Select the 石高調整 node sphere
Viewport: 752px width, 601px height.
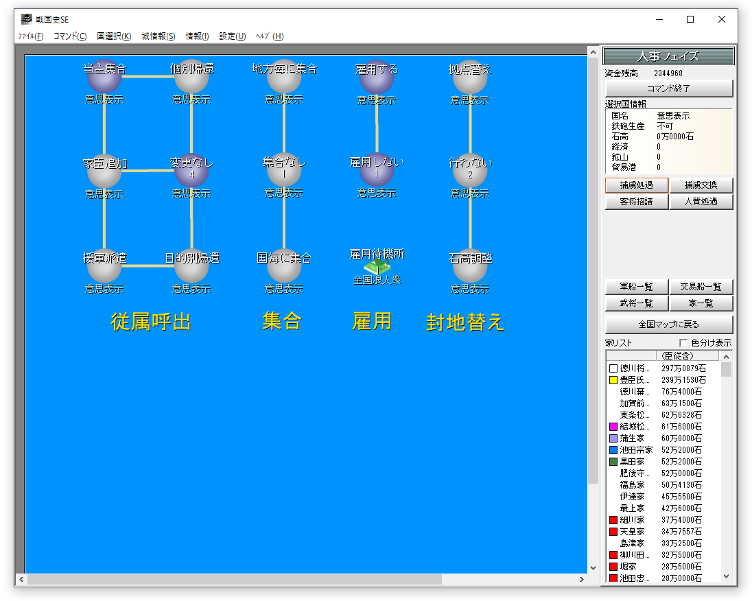pos(470,267)
